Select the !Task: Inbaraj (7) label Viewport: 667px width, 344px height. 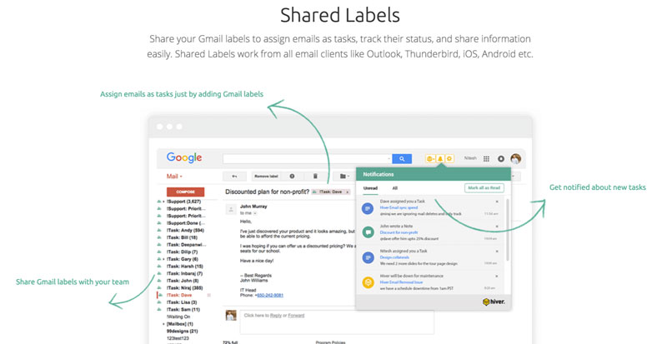[x=184, y=273]
